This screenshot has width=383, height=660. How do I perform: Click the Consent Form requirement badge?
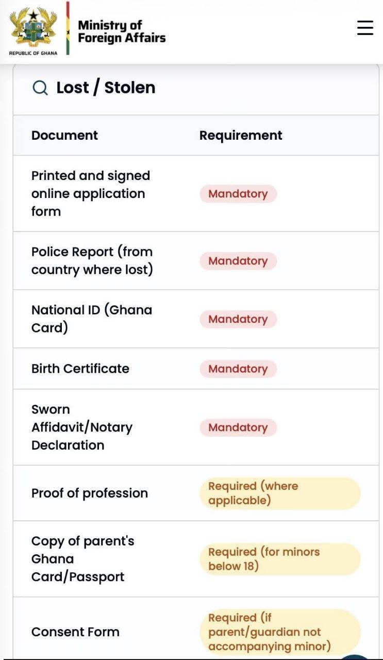pos(279,632)
